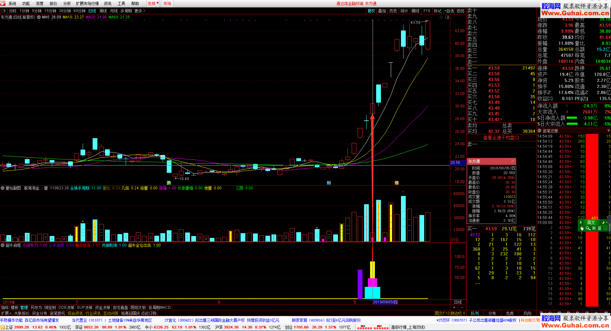
Task: Toggle the panel icon beside the diamond
Action: 447,17
